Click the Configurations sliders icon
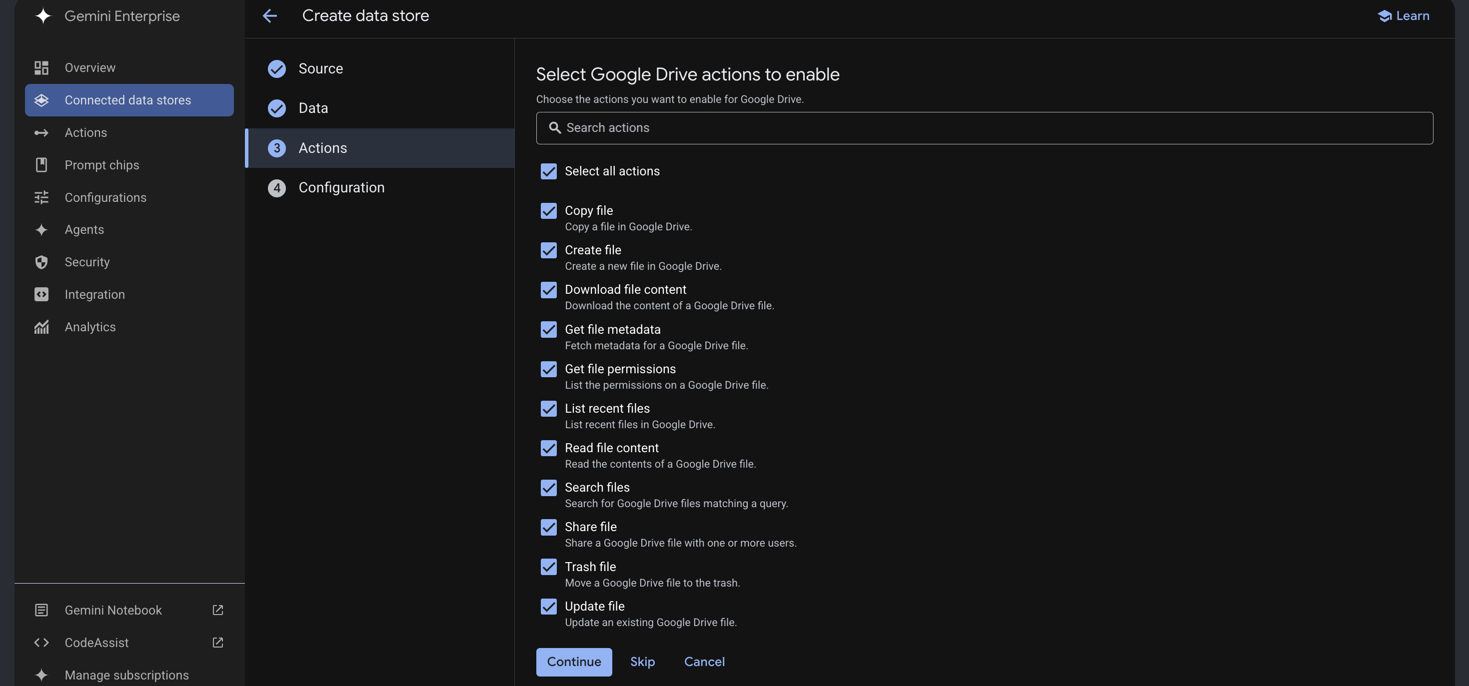 41,198
